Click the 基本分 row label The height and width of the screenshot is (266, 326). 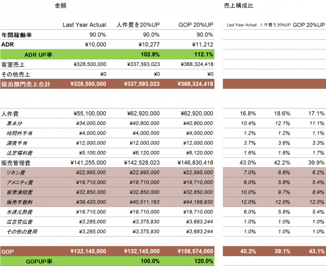point(14,124)
